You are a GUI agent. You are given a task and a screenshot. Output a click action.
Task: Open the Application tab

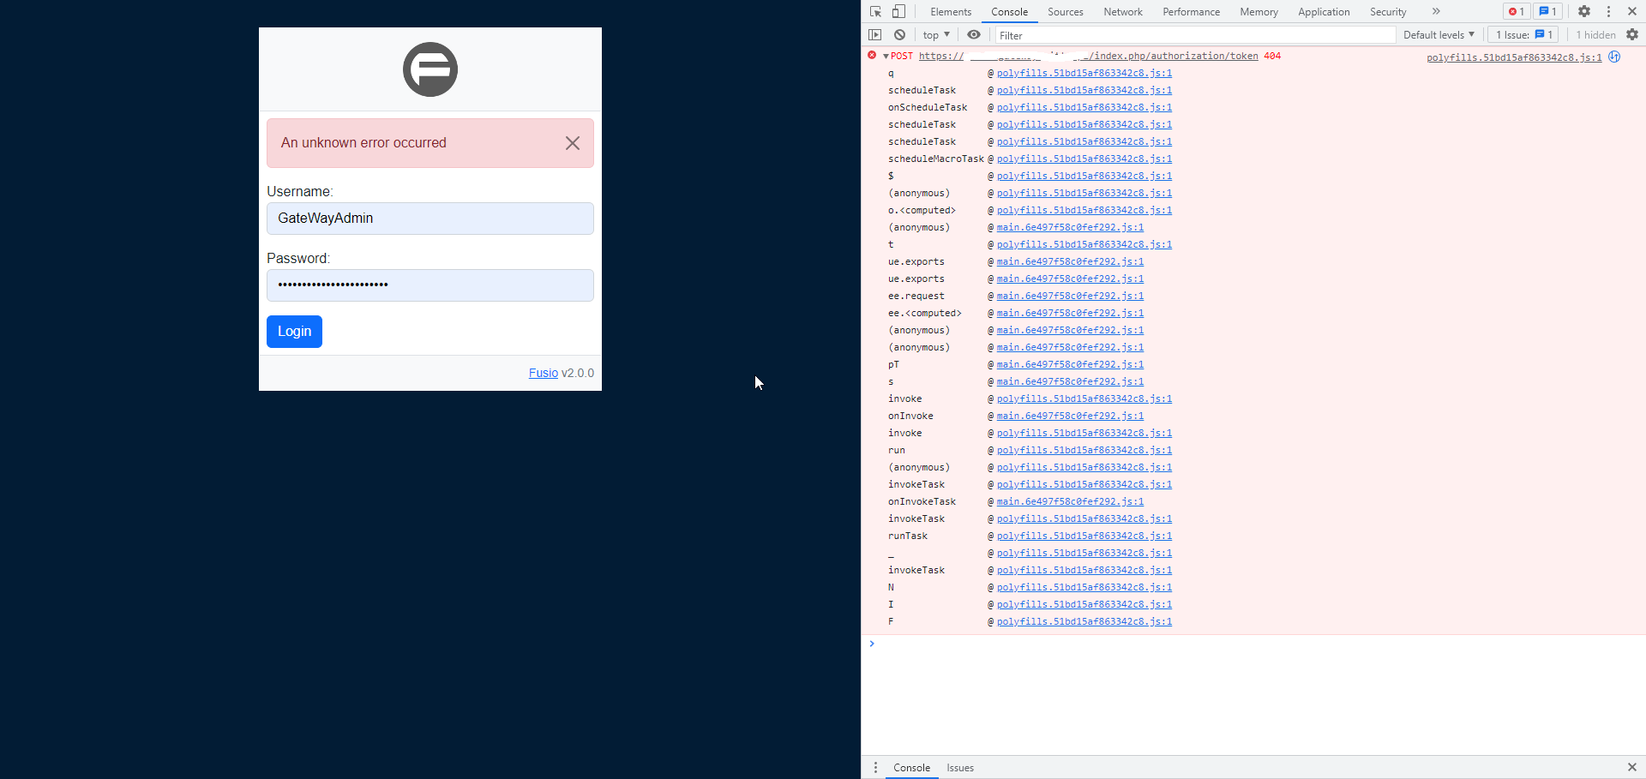click(x=1324, y=12)
